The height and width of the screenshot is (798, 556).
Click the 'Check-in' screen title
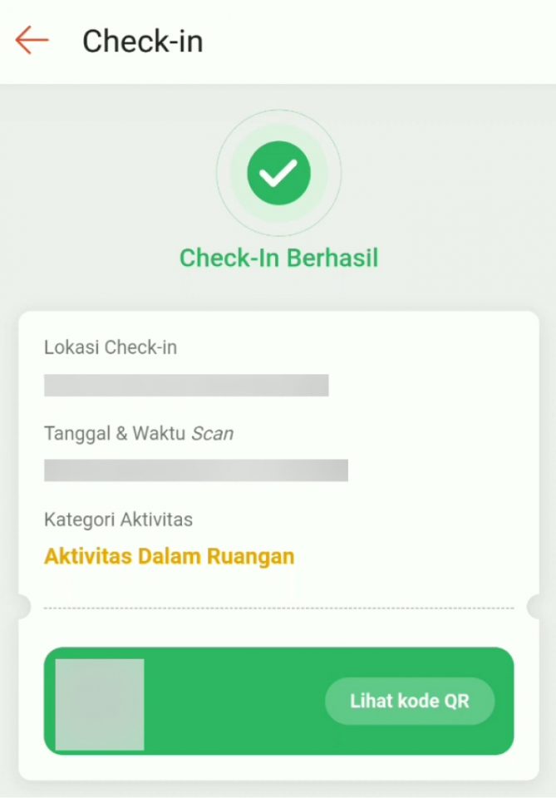coord(142,40)
